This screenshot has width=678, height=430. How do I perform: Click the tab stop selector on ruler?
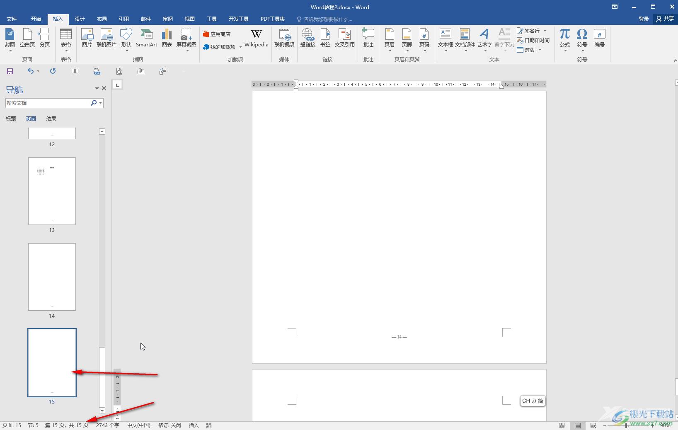[118, 85]
